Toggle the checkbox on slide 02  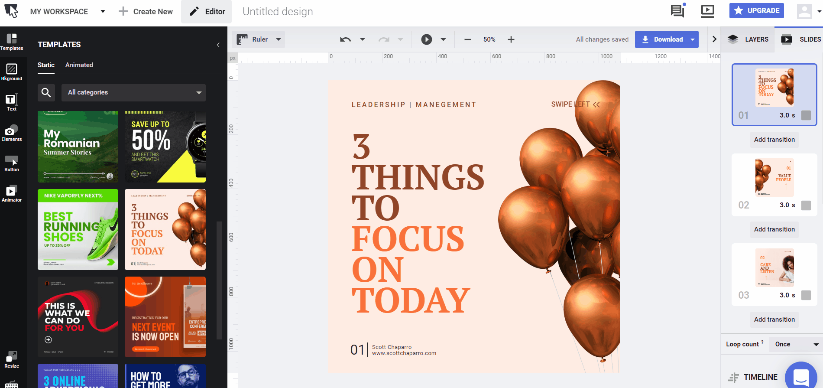806,205
